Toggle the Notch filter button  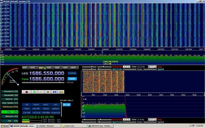point(46,109)
